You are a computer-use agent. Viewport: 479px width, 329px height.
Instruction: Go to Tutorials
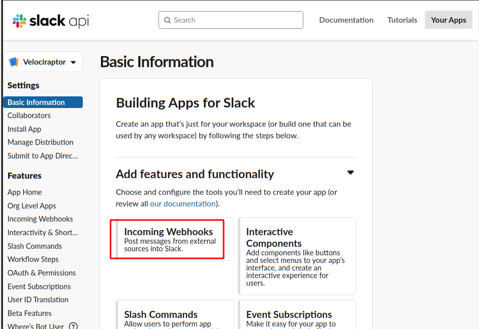[402, 20]
